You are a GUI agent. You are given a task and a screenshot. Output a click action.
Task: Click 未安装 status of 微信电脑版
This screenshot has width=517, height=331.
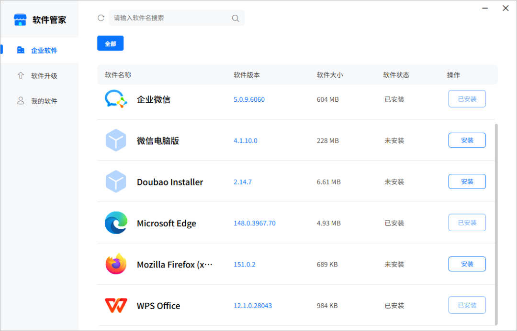[394, 140]
